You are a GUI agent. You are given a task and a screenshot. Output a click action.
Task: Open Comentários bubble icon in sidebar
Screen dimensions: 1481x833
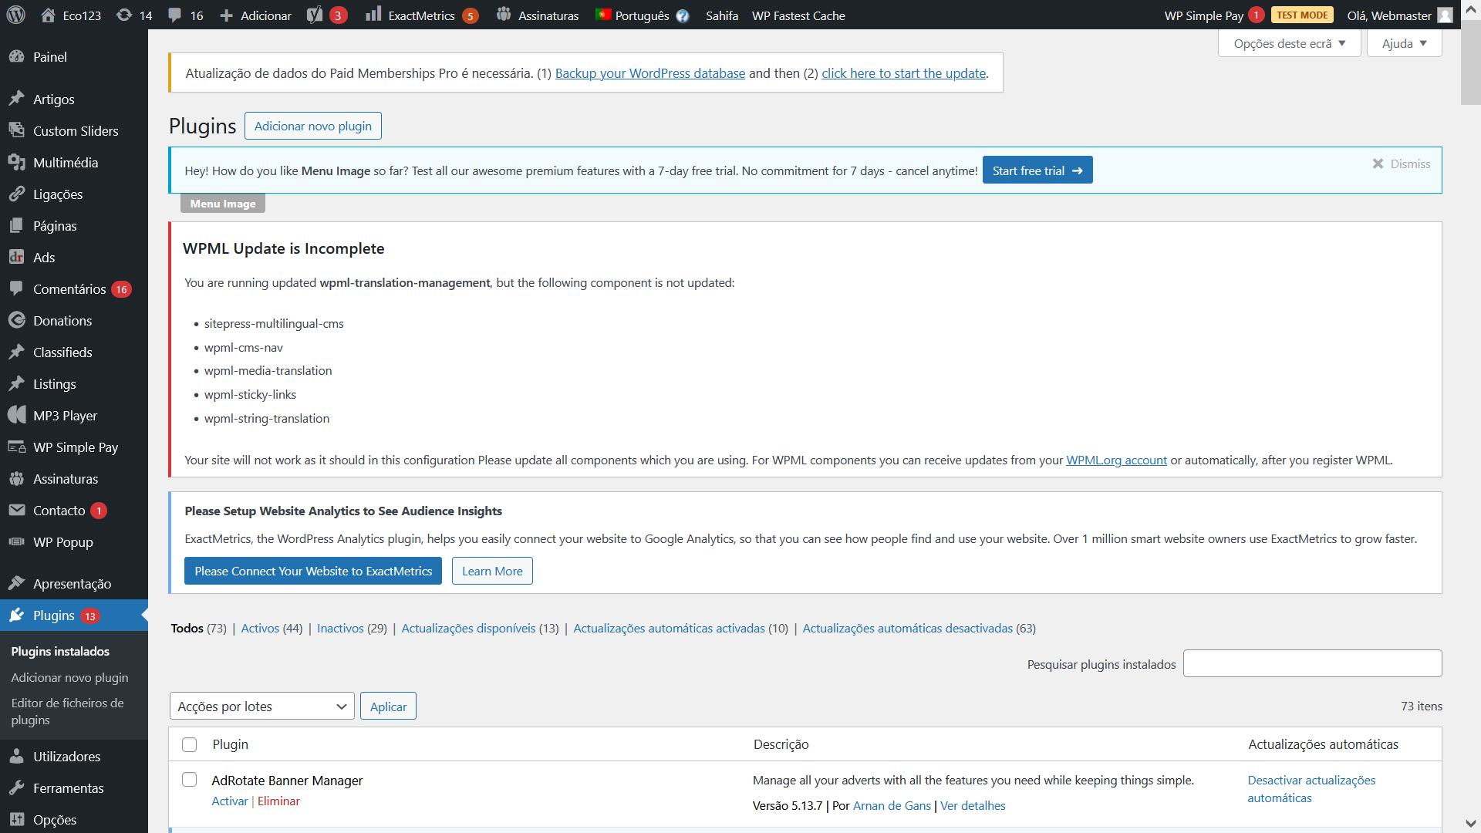click(17, 288)
